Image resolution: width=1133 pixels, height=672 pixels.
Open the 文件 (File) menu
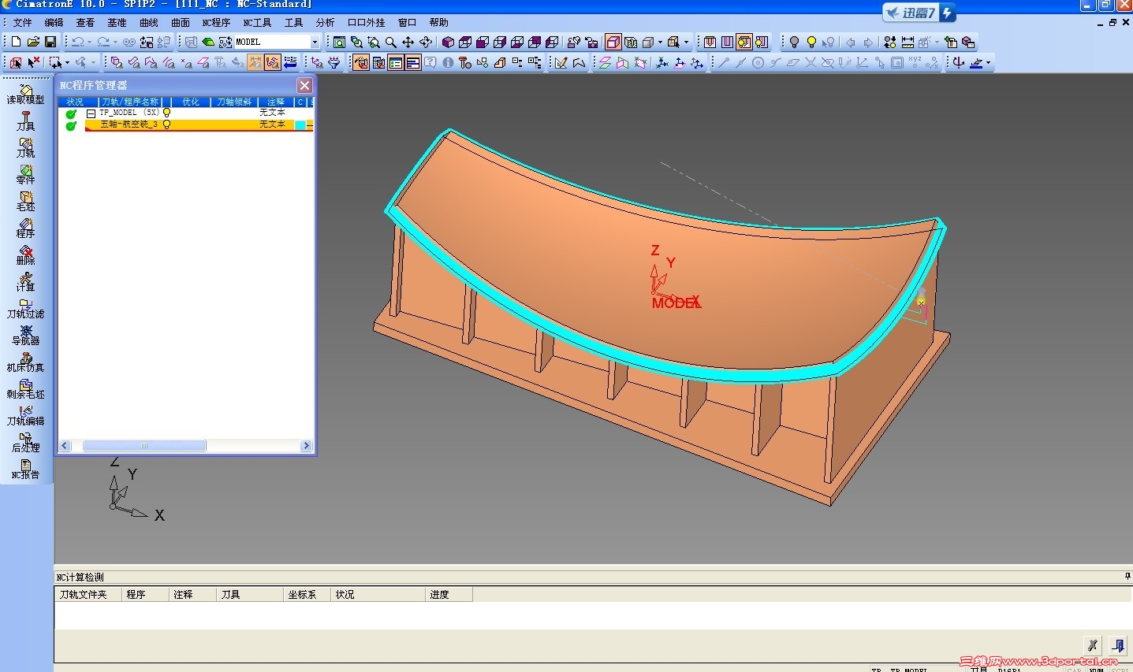tap(23, 23)
